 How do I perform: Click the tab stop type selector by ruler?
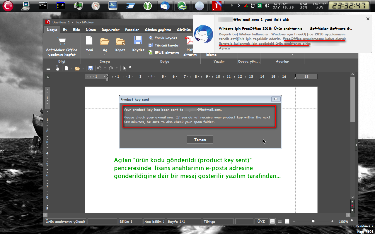[x=48, y=77]
